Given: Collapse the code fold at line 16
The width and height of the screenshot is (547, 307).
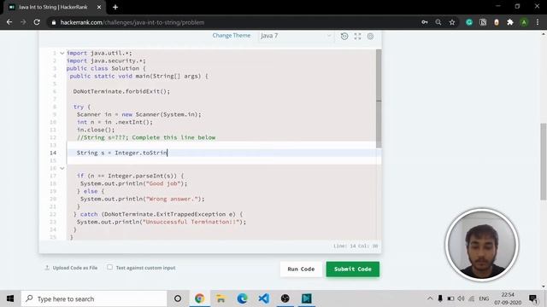Looking at the screenshot, I should [62, 168].
